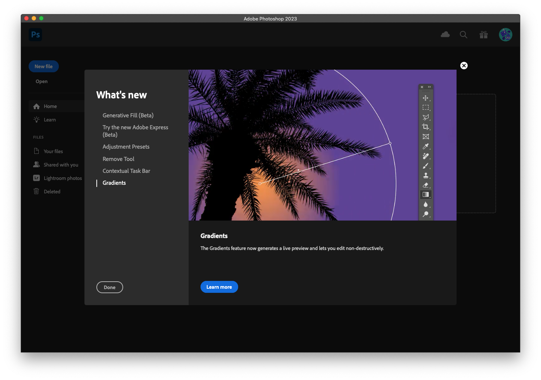This screenshot has width=541, height=380.
Task: Click the Lightroom Lr icon
Action: (36, 178)
